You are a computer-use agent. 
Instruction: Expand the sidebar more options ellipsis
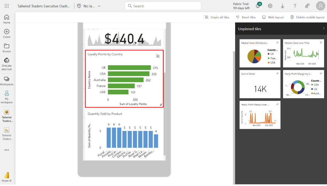coord(7,150)
